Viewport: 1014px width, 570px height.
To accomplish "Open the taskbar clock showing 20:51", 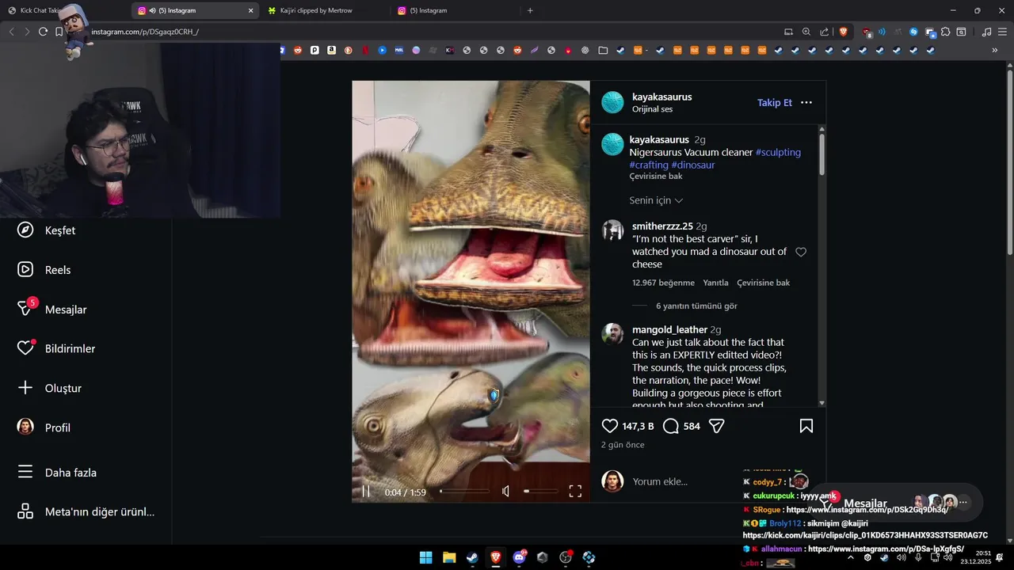I will click(x=976, y=557).
